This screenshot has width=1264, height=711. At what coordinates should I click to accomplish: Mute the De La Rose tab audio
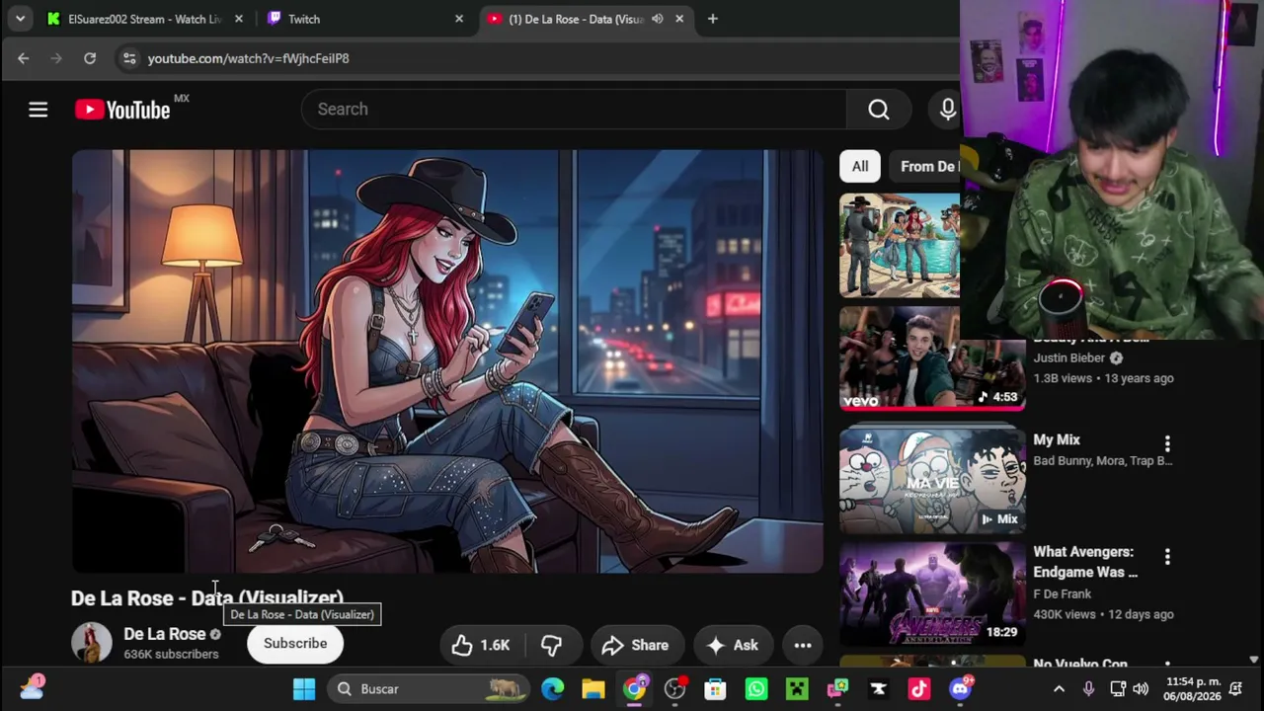(658, 19)
